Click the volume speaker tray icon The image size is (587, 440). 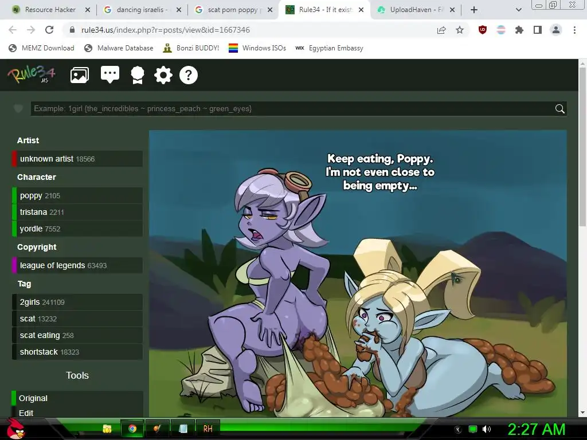487,429
